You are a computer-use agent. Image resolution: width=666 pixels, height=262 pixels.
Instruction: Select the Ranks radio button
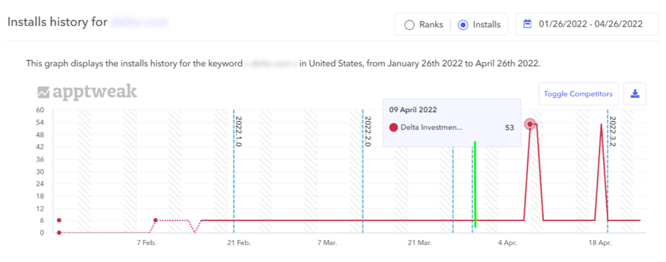tap(409, 25)
